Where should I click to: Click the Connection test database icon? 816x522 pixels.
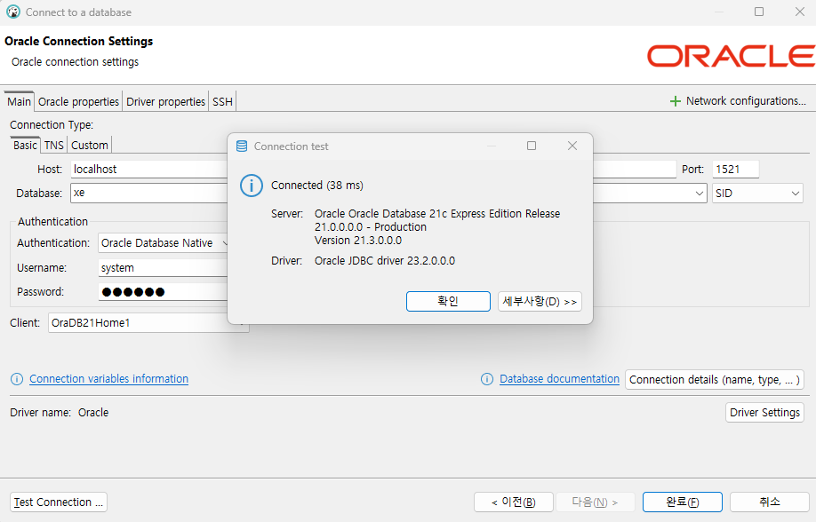(242, 146)
